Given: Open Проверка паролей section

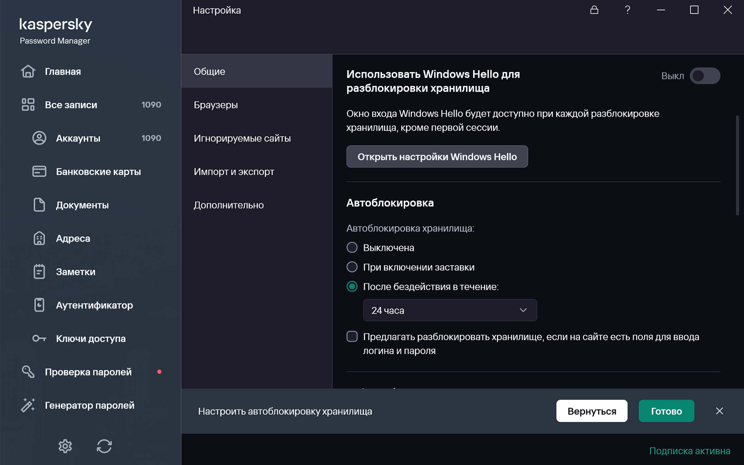Looking at the screenshot, I should [x=88, y=372].
